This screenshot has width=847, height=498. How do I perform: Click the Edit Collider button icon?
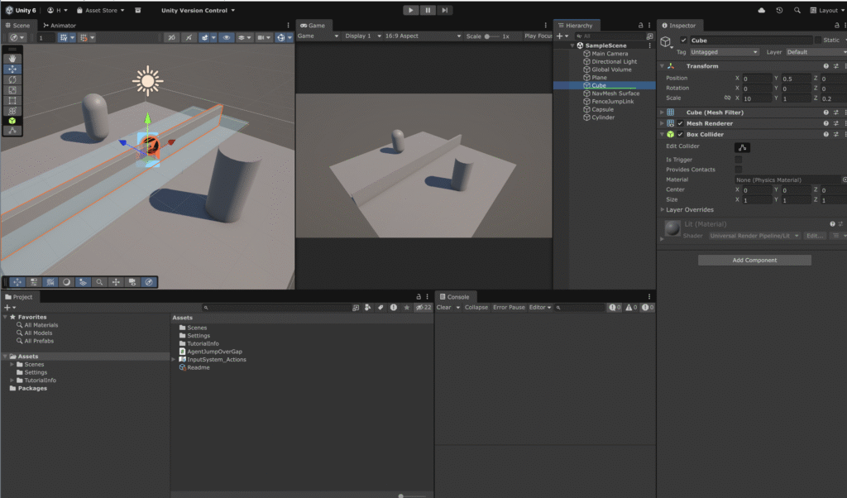click(x=742, y=147)
